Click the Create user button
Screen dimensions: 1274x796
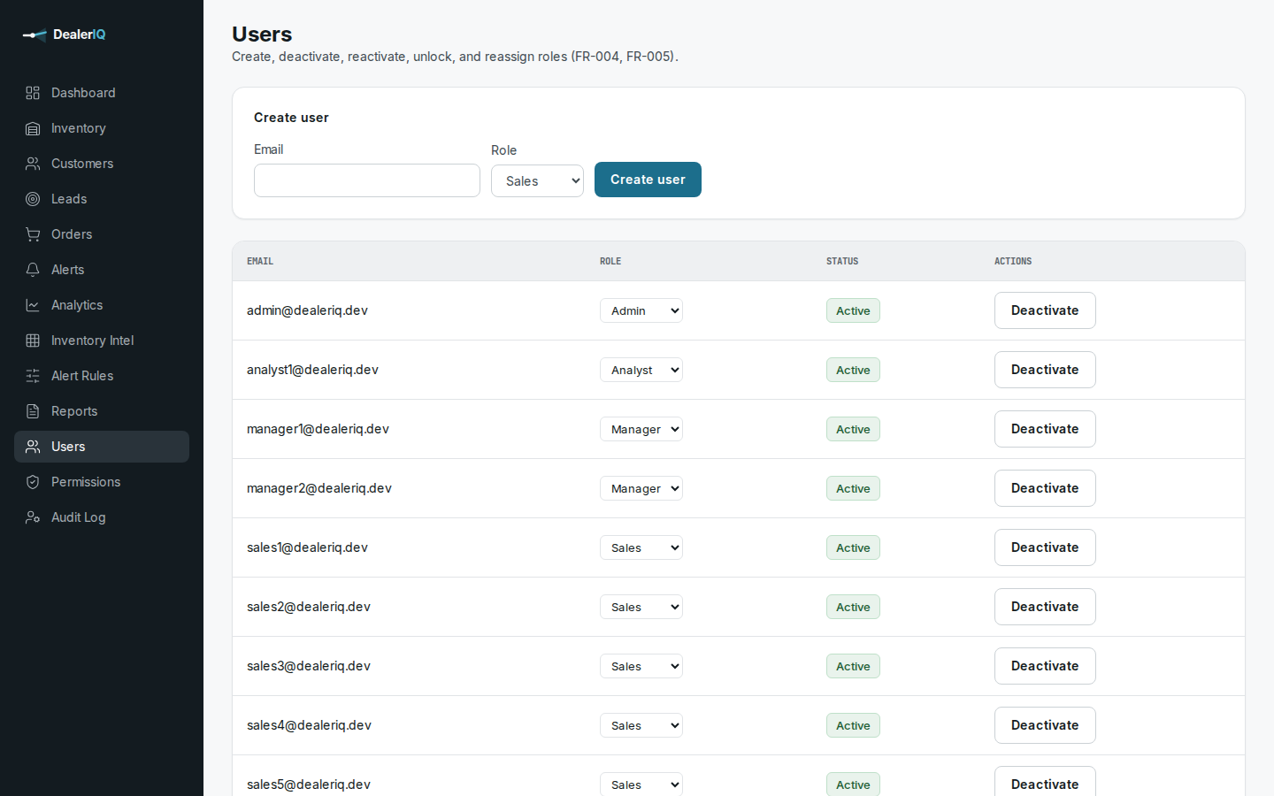click(x=648, y=180)
